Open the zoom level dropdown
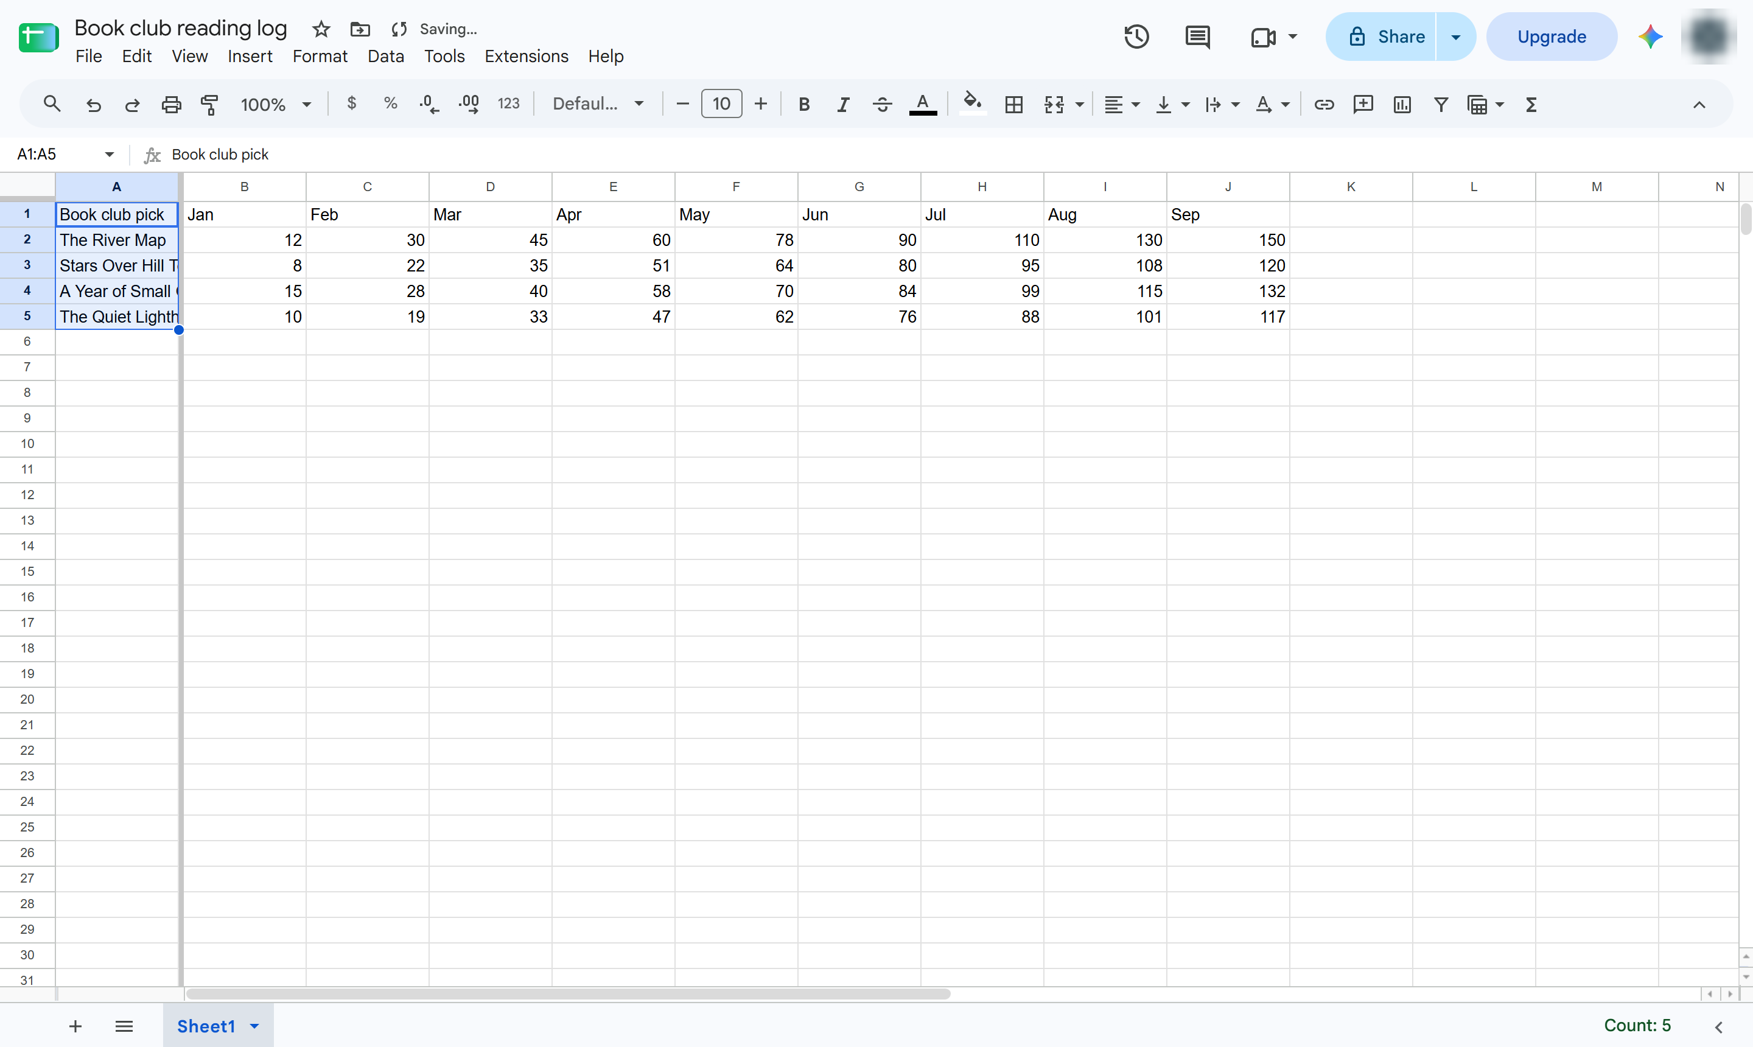Image resolution: width=1753 pixels, height=1047 pixels. [276, 105]
